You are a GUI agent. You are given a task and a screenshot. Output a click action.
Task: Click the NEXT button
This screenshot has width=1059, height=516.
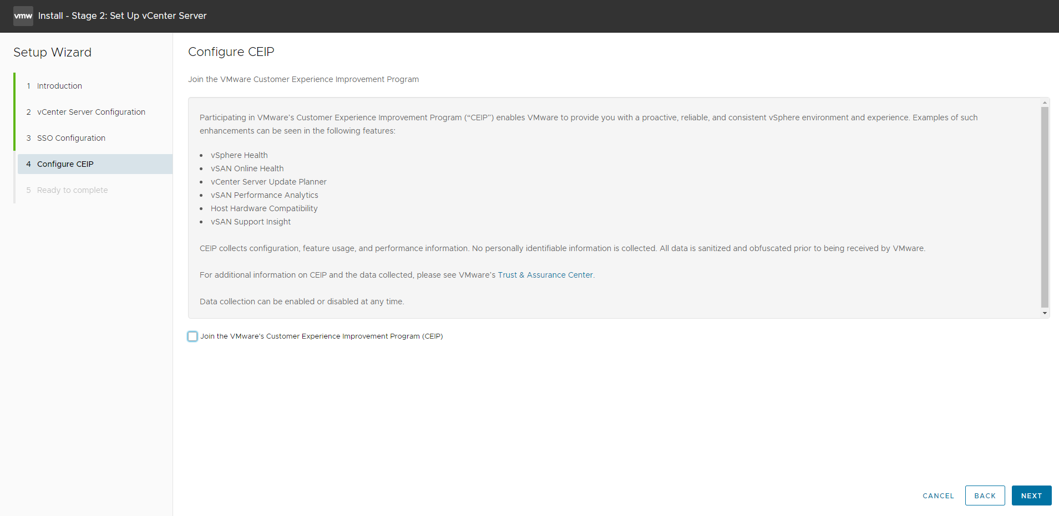pyautogui.click(x=1031, y=495)
